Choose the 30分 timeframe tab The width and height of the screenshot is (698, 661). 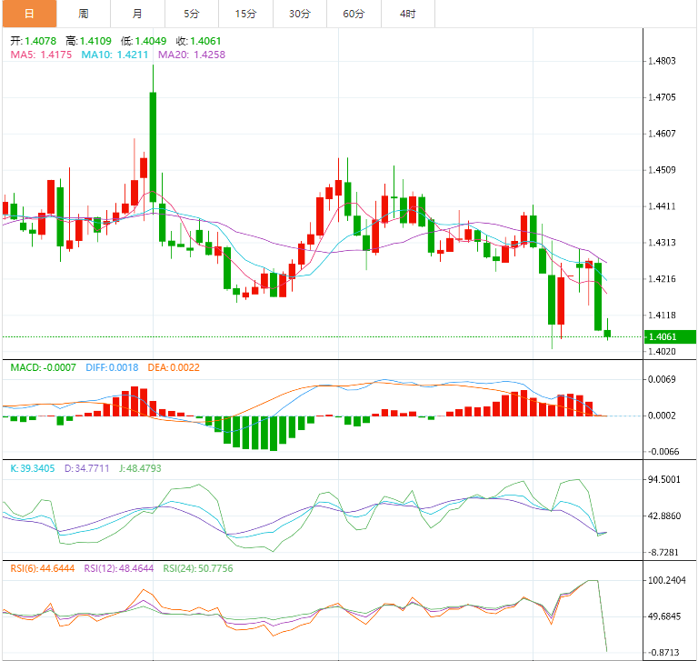click(x=299, y=14)
